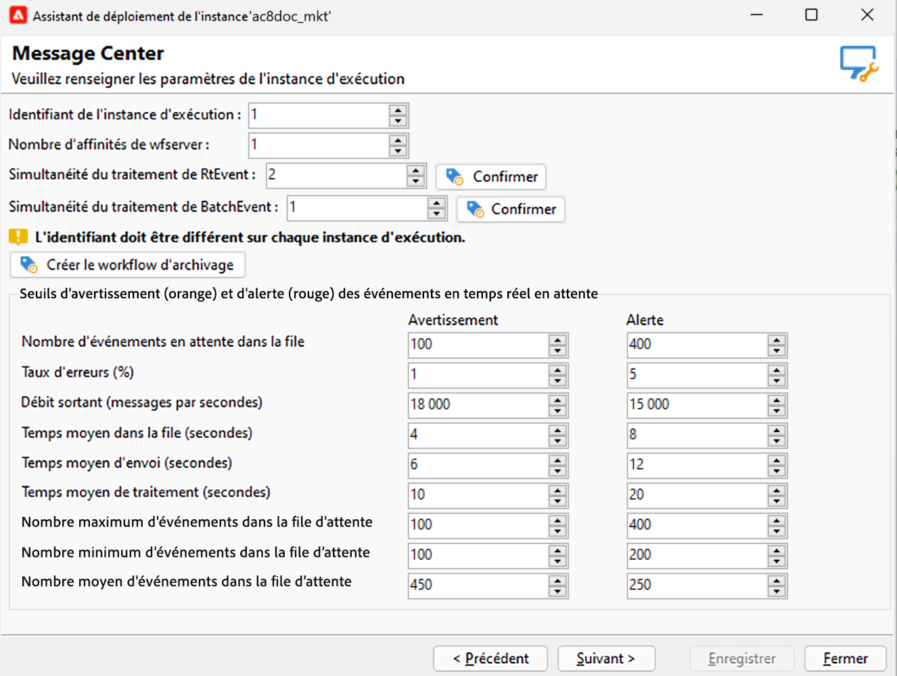Viewport: 897px width, 676px height.
Task: Decrease Temps moyen de traitement Alerte
Action: coord(777,501)
